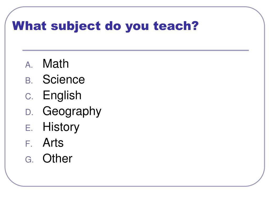
Task: Click the letter G marker
Action: point(29,160)
